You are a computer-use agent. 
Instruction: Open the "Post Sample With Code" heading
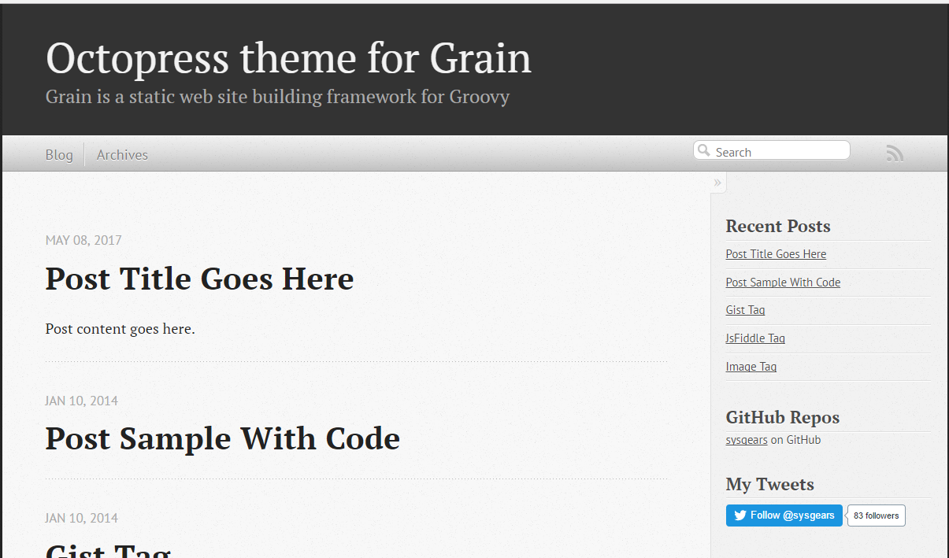(x=222, y=438)
